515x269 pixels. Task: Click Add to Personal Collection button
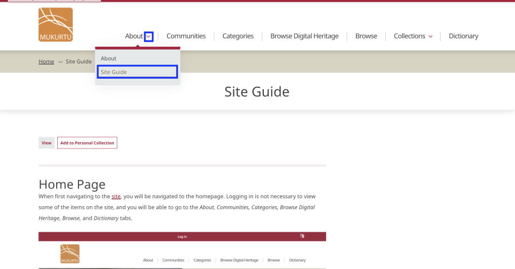point(87,143)
